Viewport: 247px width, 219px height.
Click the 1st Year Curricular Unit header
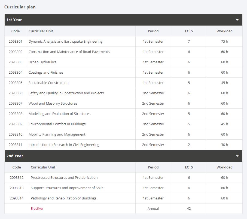41,31
